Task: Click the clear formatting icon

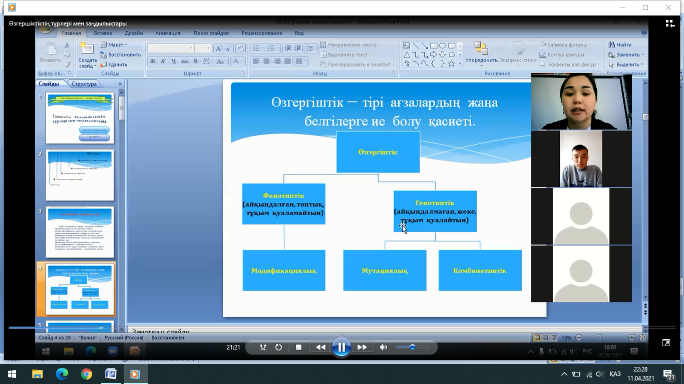Action: 240,48
